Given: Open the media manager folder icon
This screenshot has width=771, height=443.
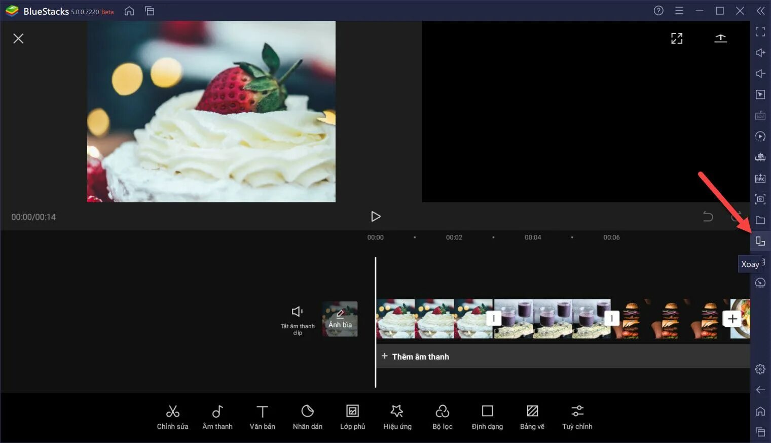Looking at the screenshot, I should point(760,220).
